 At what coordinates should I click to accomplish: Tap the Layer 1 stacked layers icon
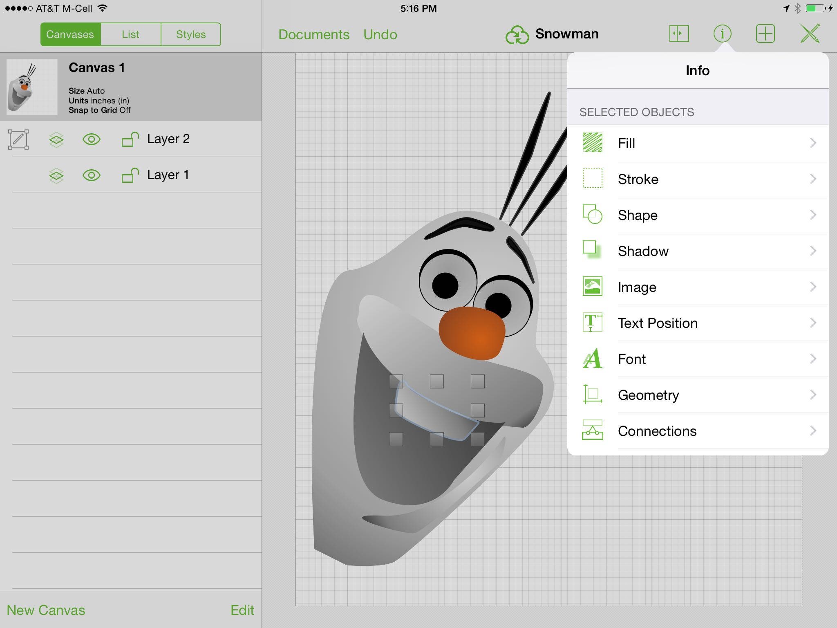(56, 175)
